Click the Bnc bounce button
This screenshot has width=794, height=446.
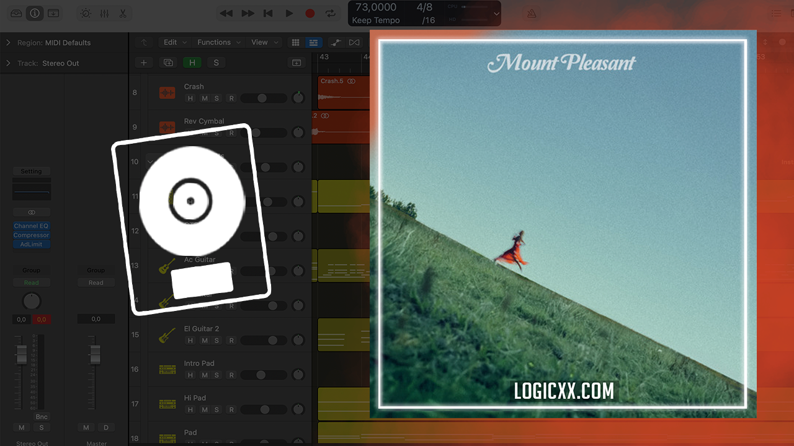(42, 417)
